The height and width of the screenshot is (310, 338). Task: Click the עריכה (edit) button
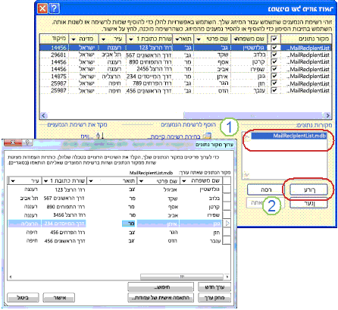point(308,189)
